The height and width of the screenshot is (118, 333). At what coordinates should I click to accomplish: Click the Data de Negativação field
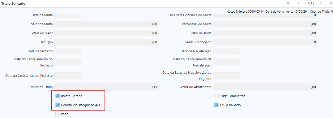[227, 51]
